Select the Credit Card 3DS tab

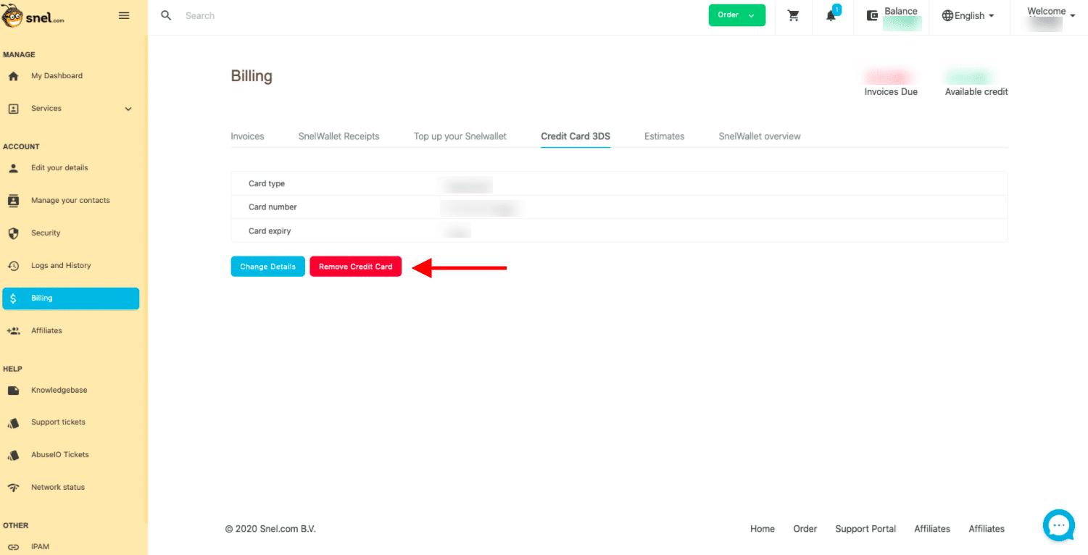pyautogui.click(x=576, y=136)
